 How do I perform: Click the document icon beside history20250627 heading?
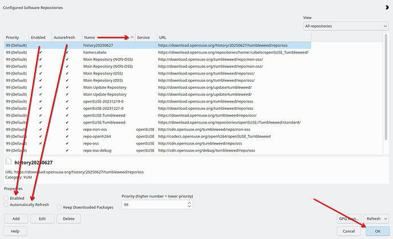(9, 161)
